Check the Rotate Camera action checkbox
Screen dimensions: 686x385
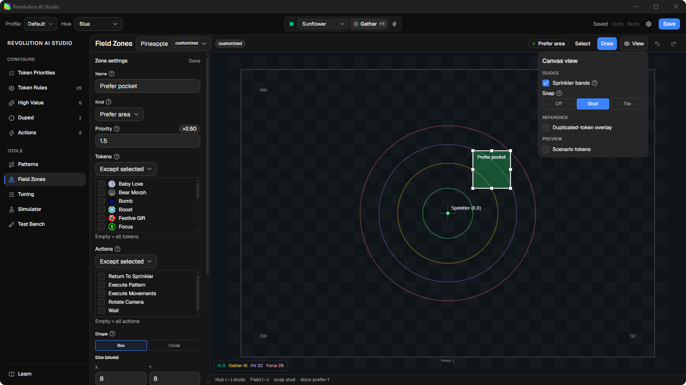102,302
